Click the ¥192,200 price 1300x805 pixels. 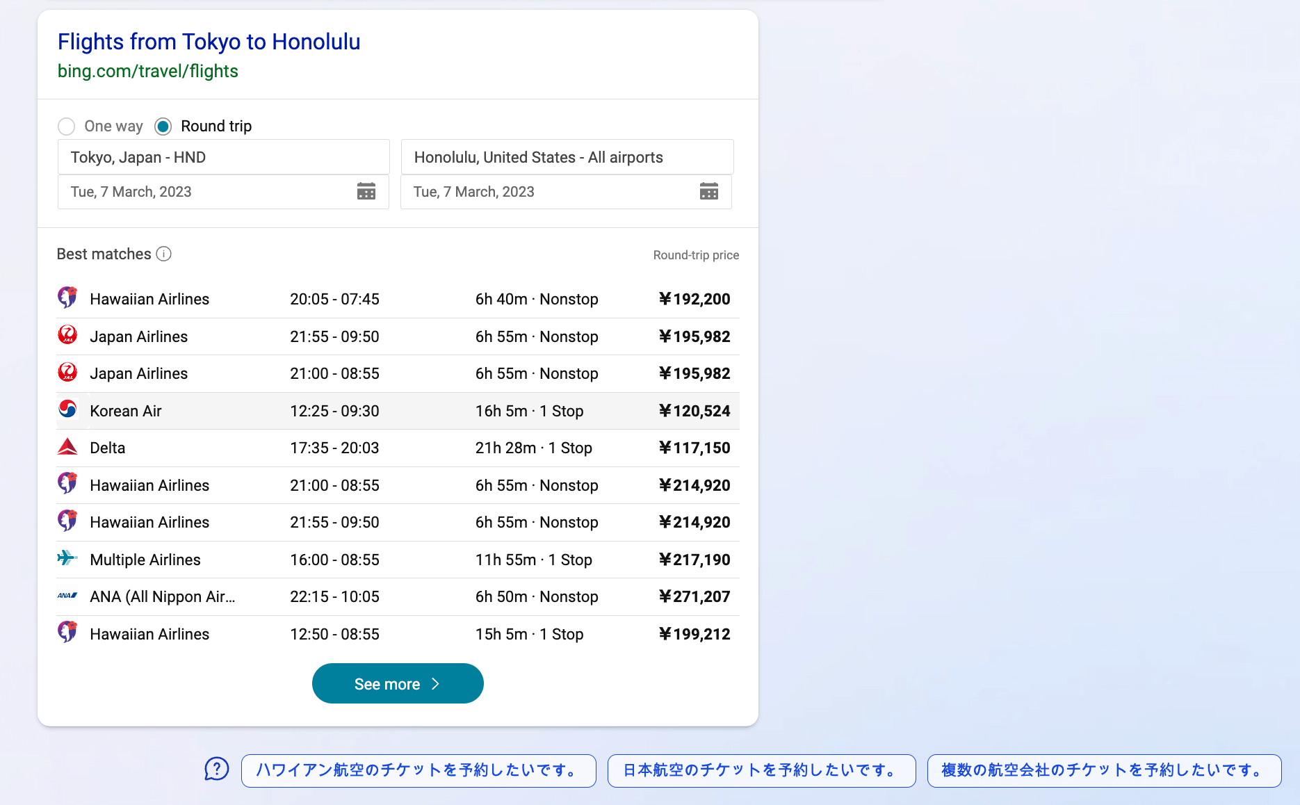694,299
